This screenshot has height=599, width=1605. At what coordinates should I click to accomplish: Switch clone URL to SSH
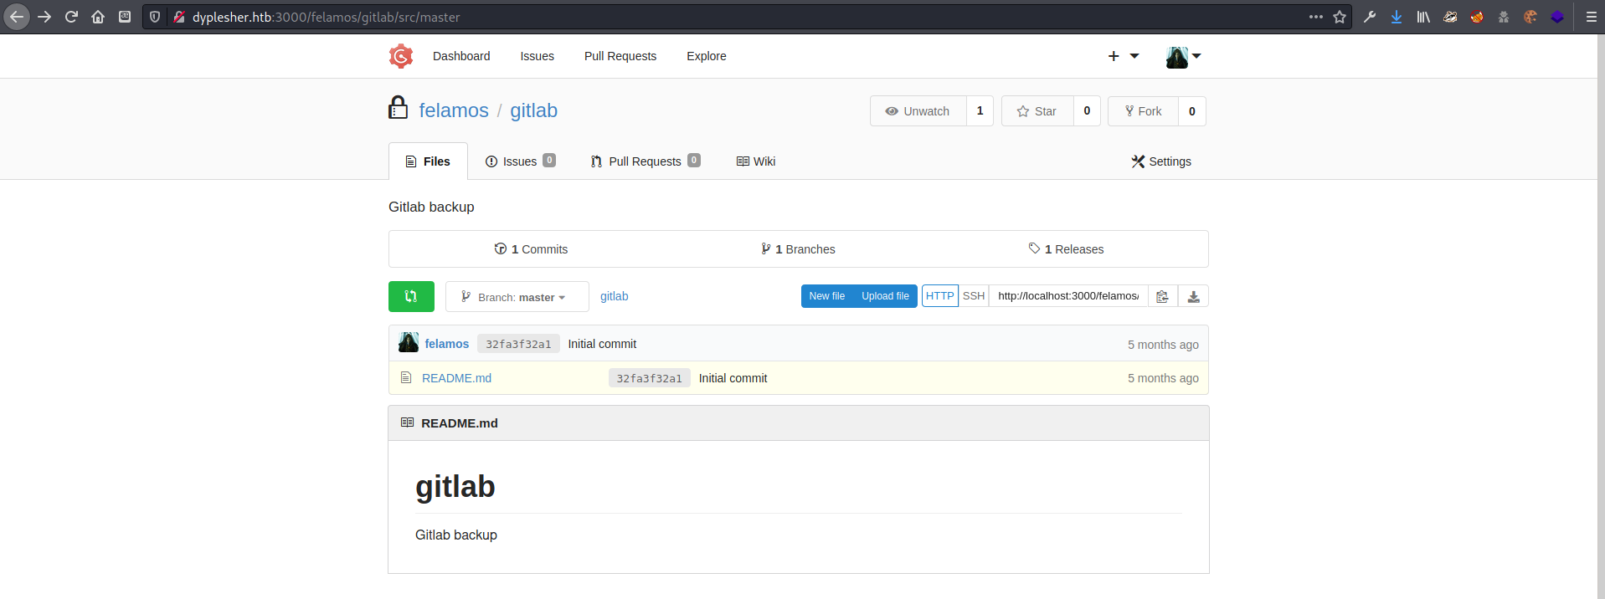point(973,296)
